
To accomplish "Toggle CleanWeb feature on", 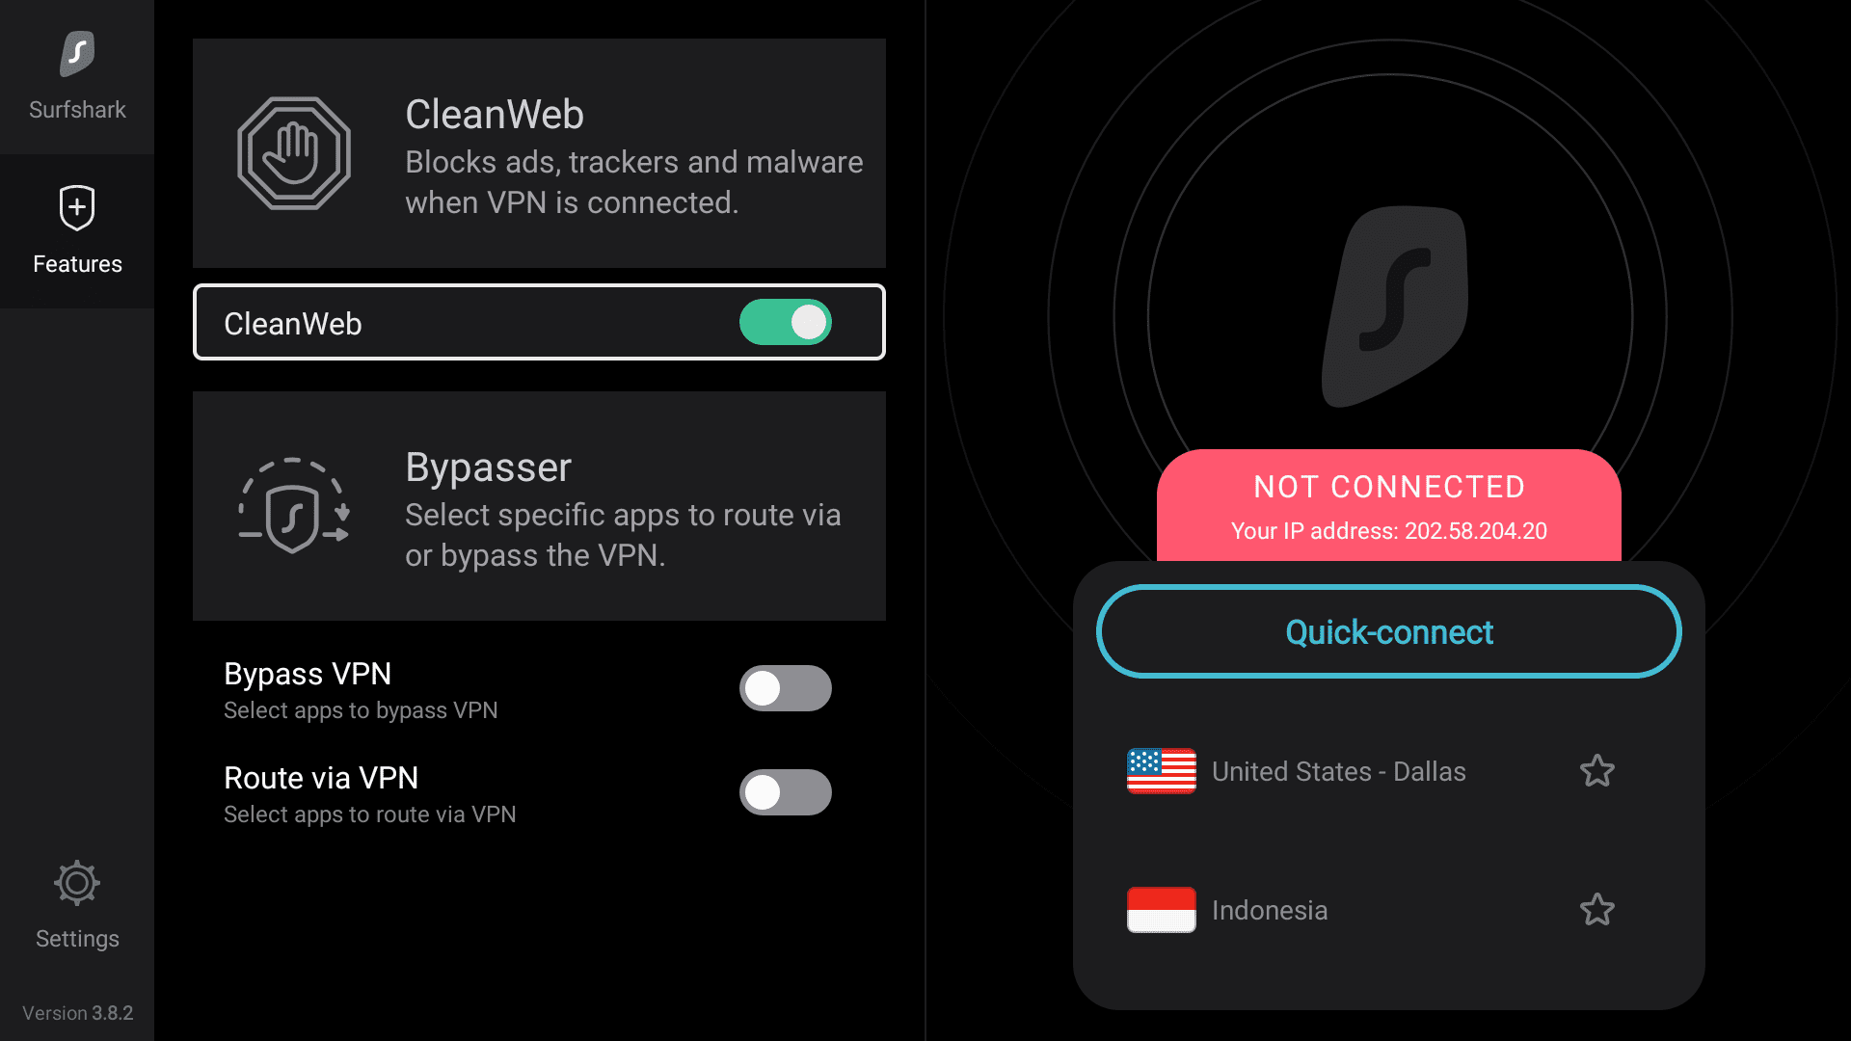I will click(x=786, y=322).
